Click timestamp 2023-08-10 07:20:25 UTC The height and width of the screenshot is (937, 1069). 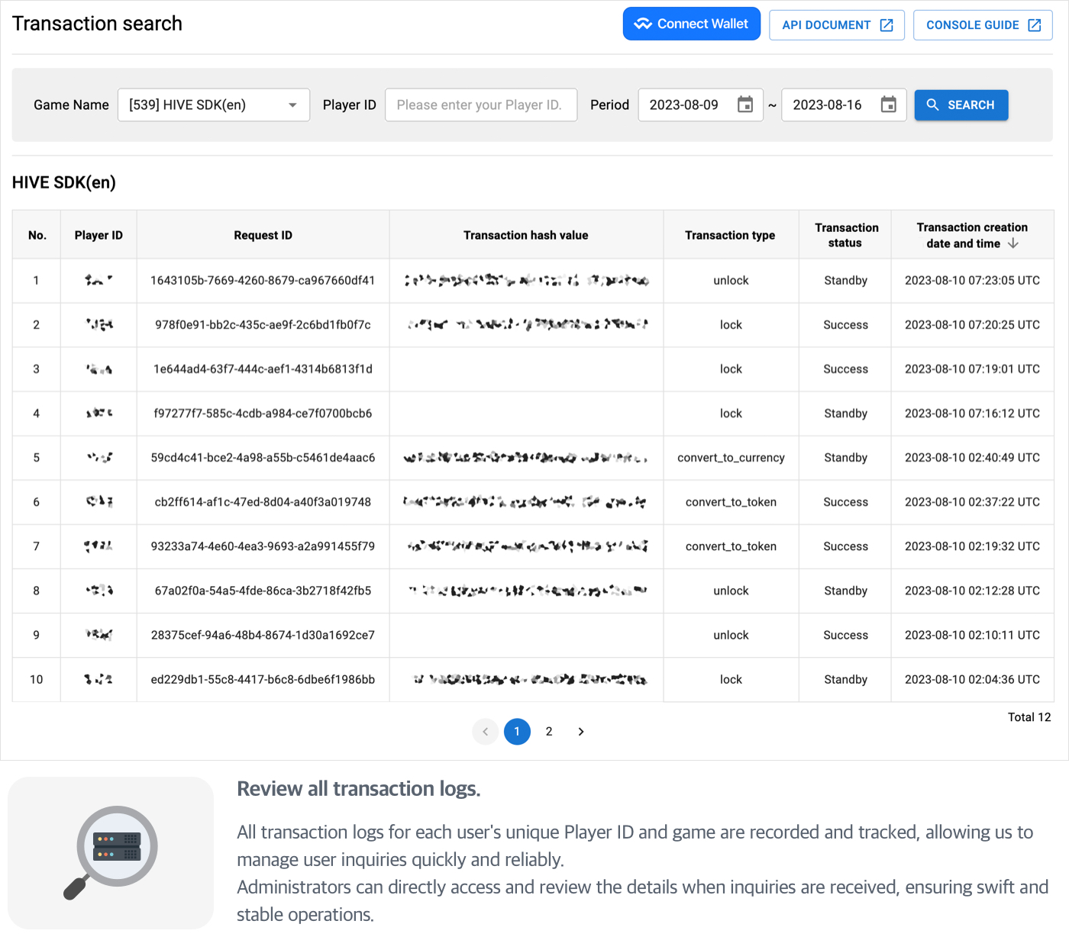(x=972, y=324)
